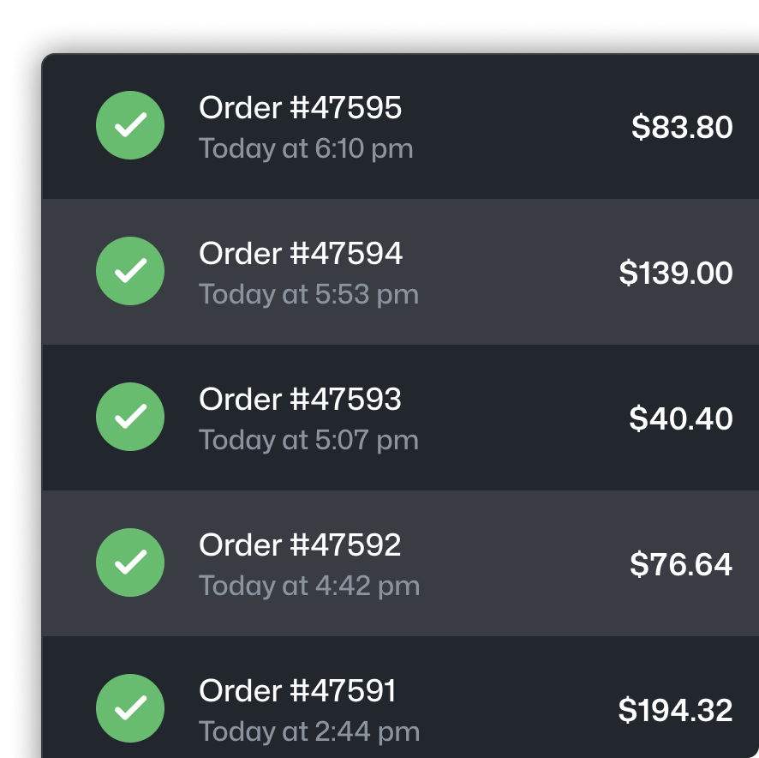Viewport: 759px width, 758px height.
Task: Click the green checkmark for Order #47595
Action: coord(130,125)
